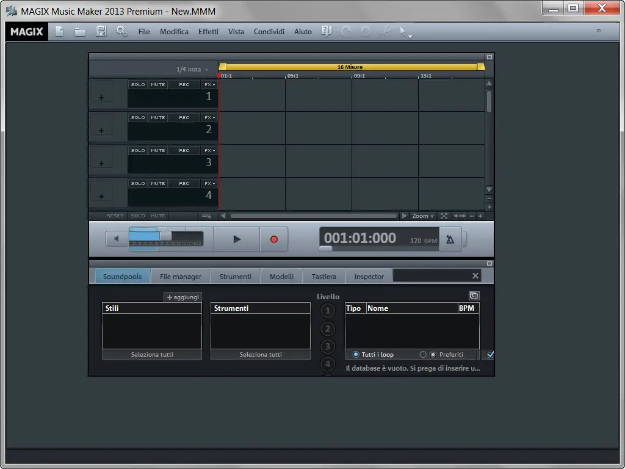625x469 pixels.
Task: Open program settings with the gear icon
Action: click(x=121, y=31)
